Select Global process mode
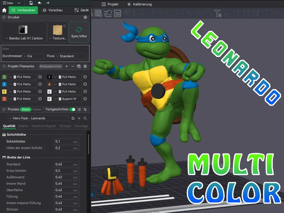Screen dimensions: 284x213 point(26,109)
